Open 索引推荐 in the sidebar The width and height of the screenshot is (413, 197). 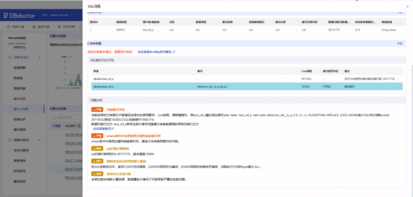coord(20,130)
